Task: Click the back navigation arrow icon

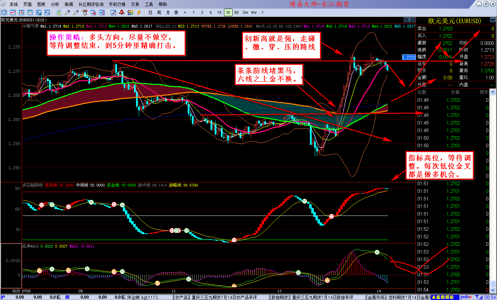Action: point(4,12)
